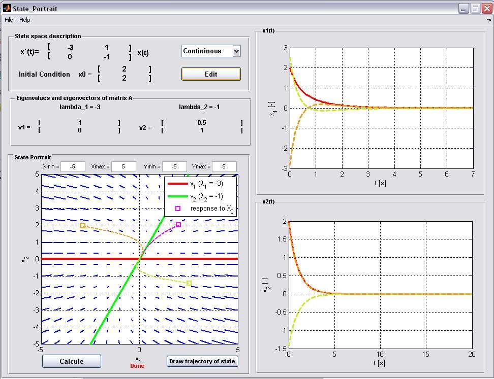The image size is (494, 379).
Task: Click the magenta square marker on the state portrait
Action: click(178, 225)
